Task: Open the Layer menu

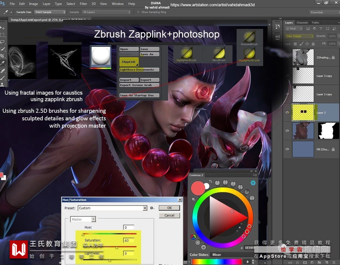Action: click(47, 4)
